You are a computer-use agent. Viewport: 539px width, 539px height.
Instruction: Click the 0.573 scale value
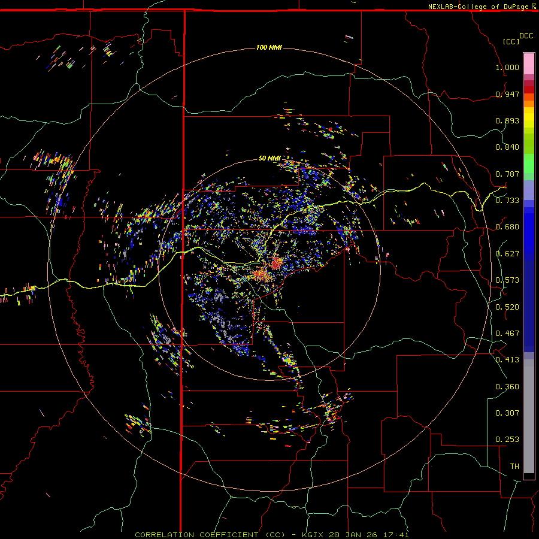[x=507, y=280]
